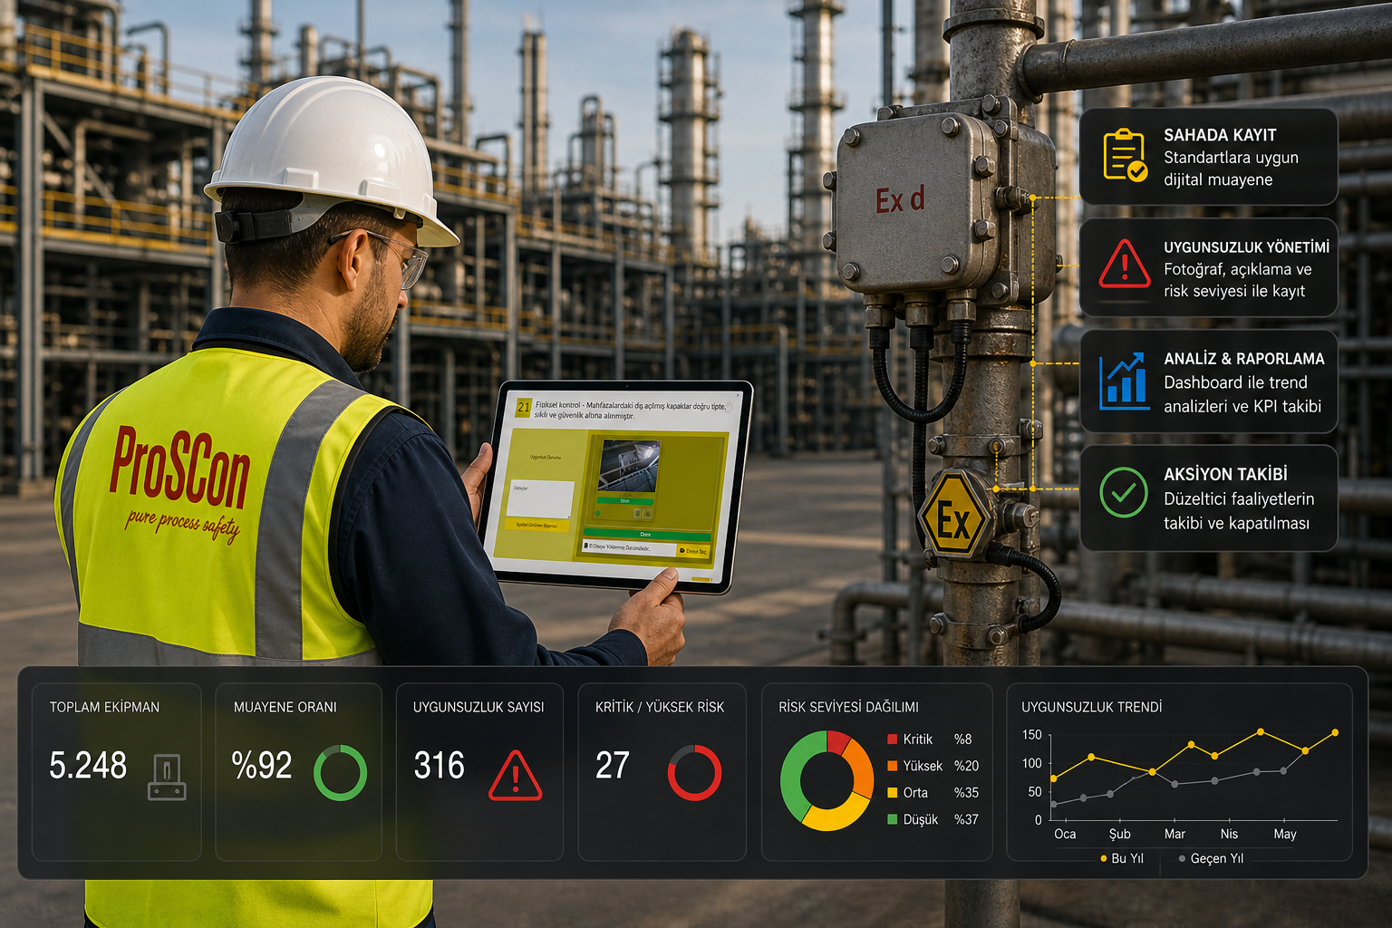Click the equipment icon in TOPLAM EKİPMAN card
Screen dimensions: 1392x928
pyautogui.click(x=167, y=777)
